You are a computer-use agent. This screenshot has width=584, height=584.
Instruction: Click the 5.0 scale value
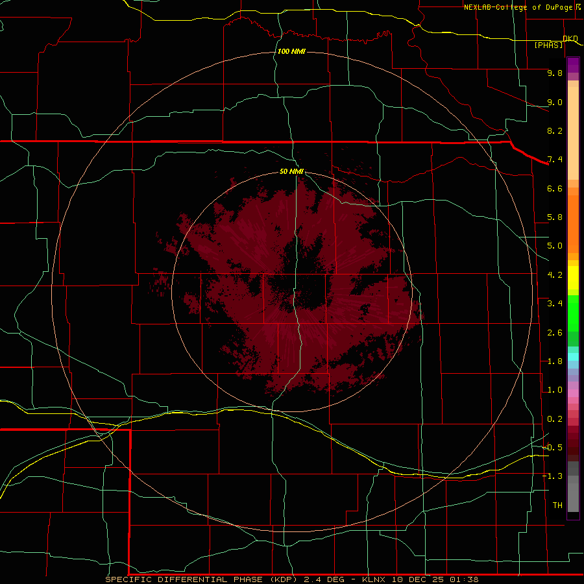click(x=555, y=246)
